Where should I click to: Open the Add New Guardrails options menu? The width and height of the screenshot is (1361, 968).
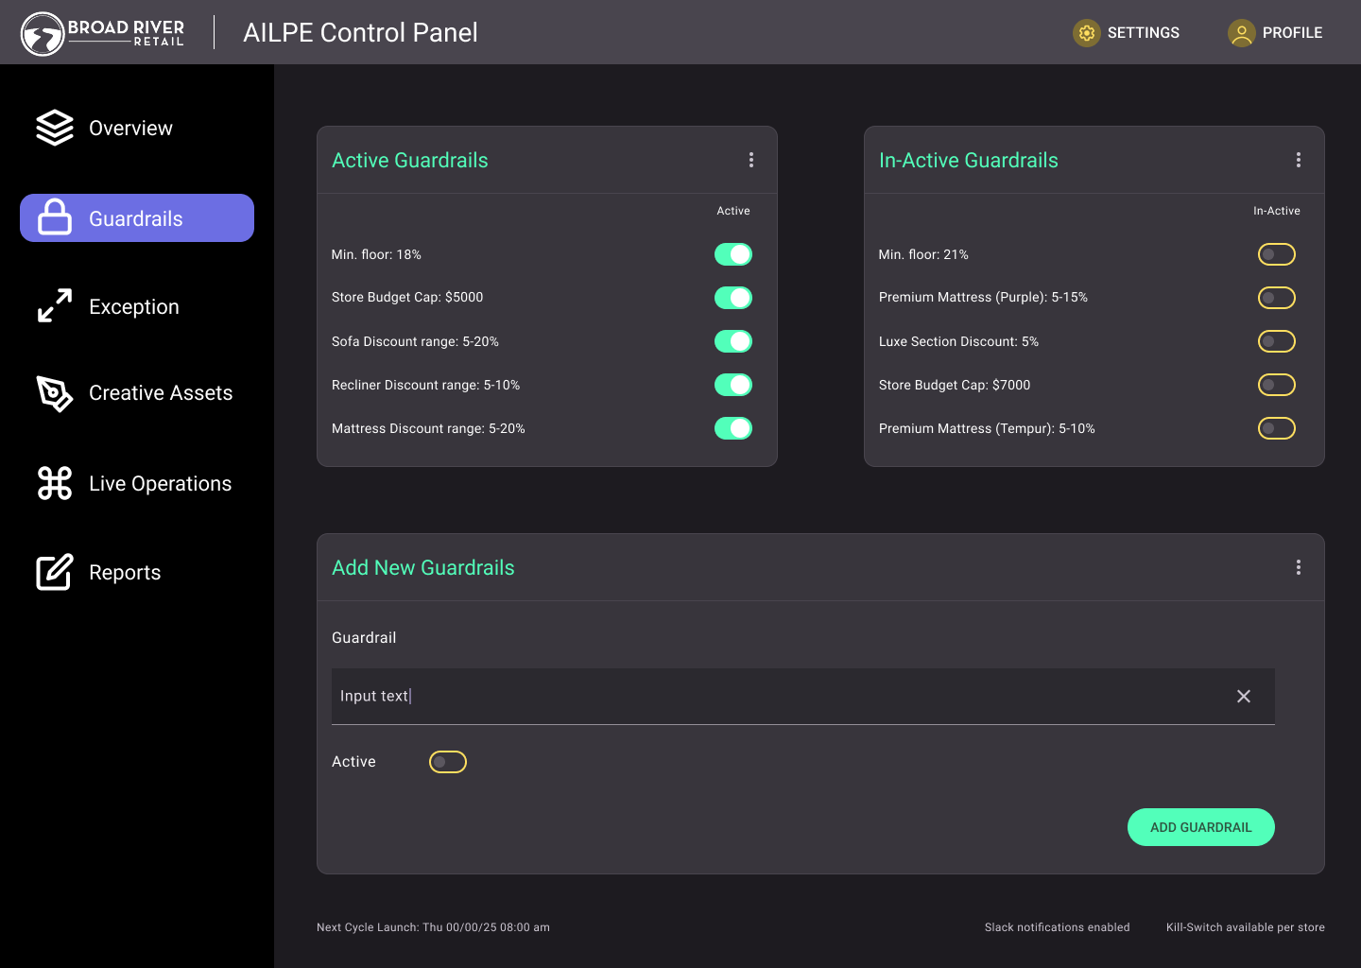pyautogui.click(x=1299, y=567)
